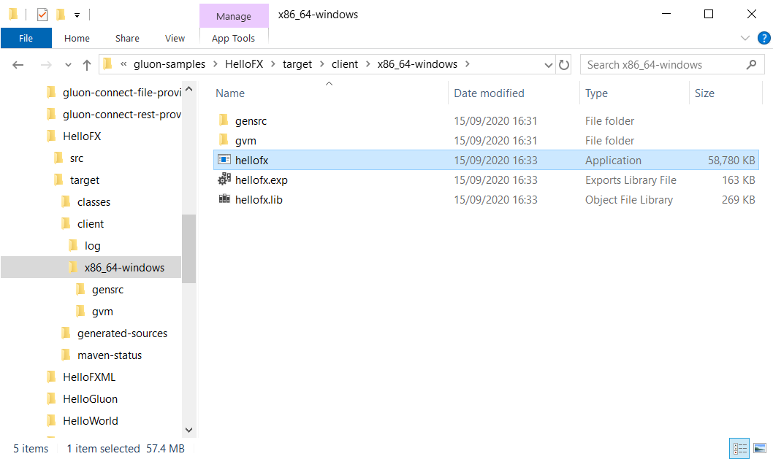
Task: Click the 58,780 KB size cell
Action: click(731, 161)
